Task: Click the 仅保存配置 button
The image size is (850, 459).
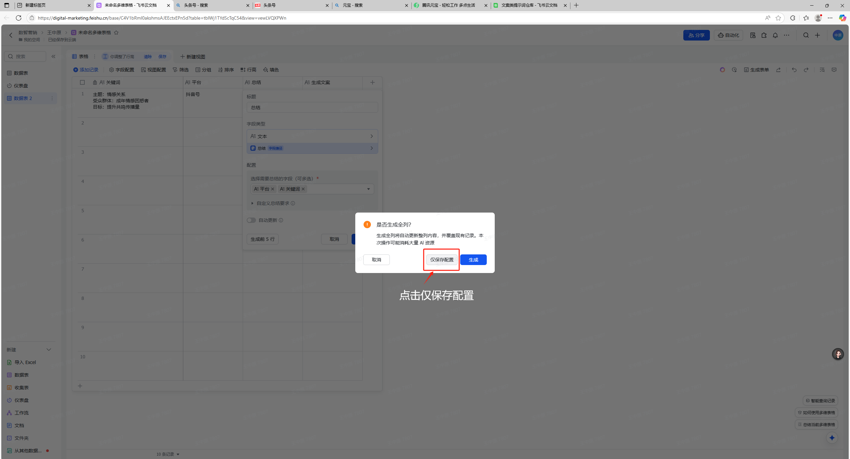Action: [x=442, y=260]
